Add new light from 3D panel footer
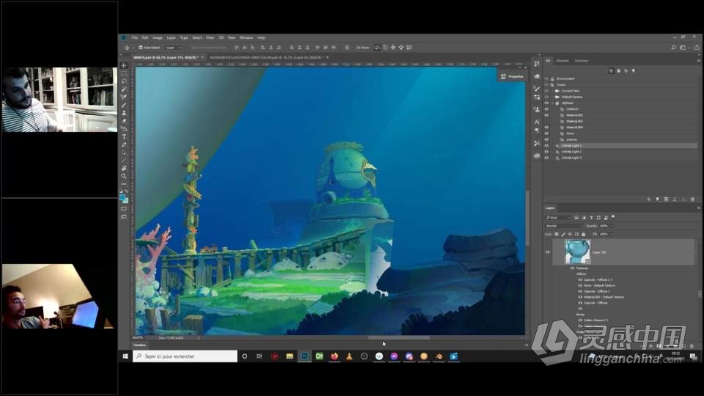Image resolution: width=704 pixels, height=396 pixels. coord(657,199)
